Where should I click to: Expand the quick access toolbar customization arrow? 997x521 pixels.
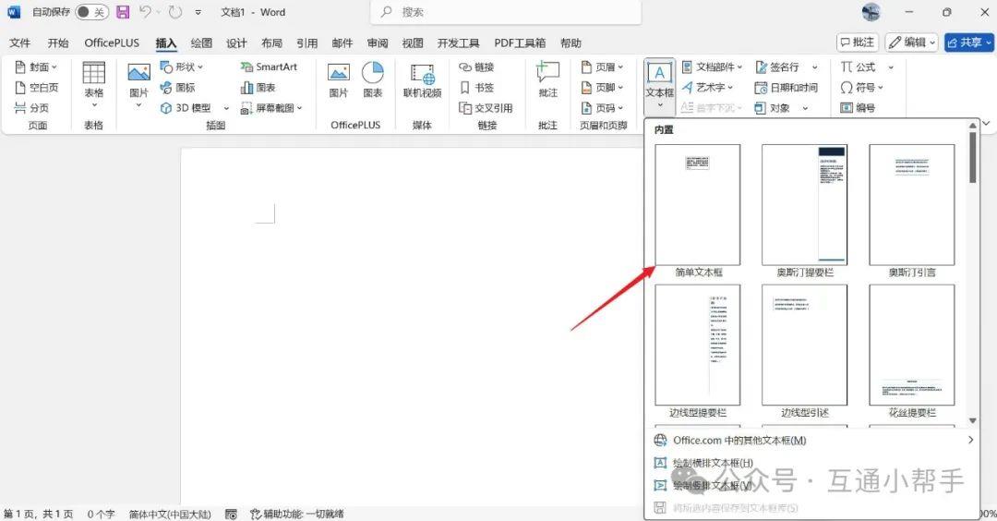[198, 12]
